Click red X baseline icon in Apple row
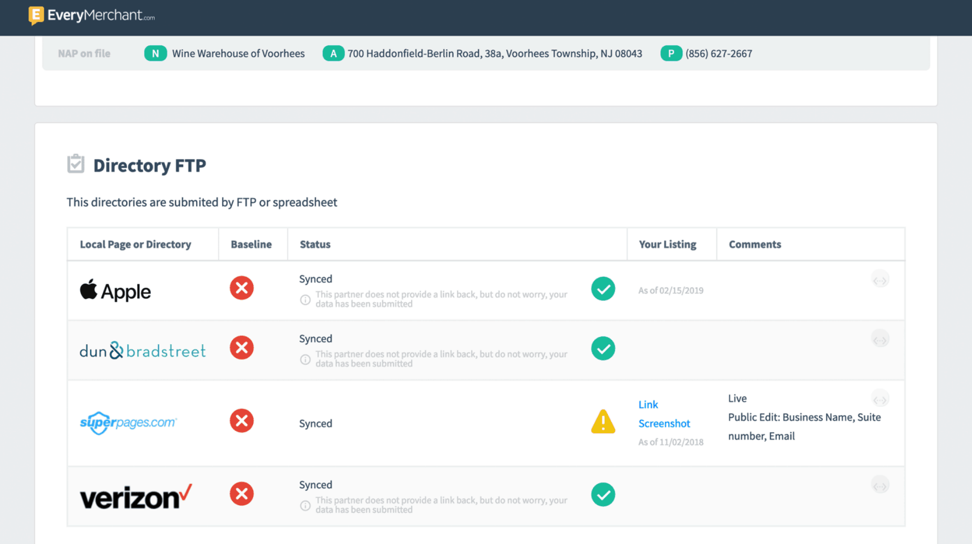Image resolution: width=972 pixels, height=544 pixels. click(x=242, y=288)
